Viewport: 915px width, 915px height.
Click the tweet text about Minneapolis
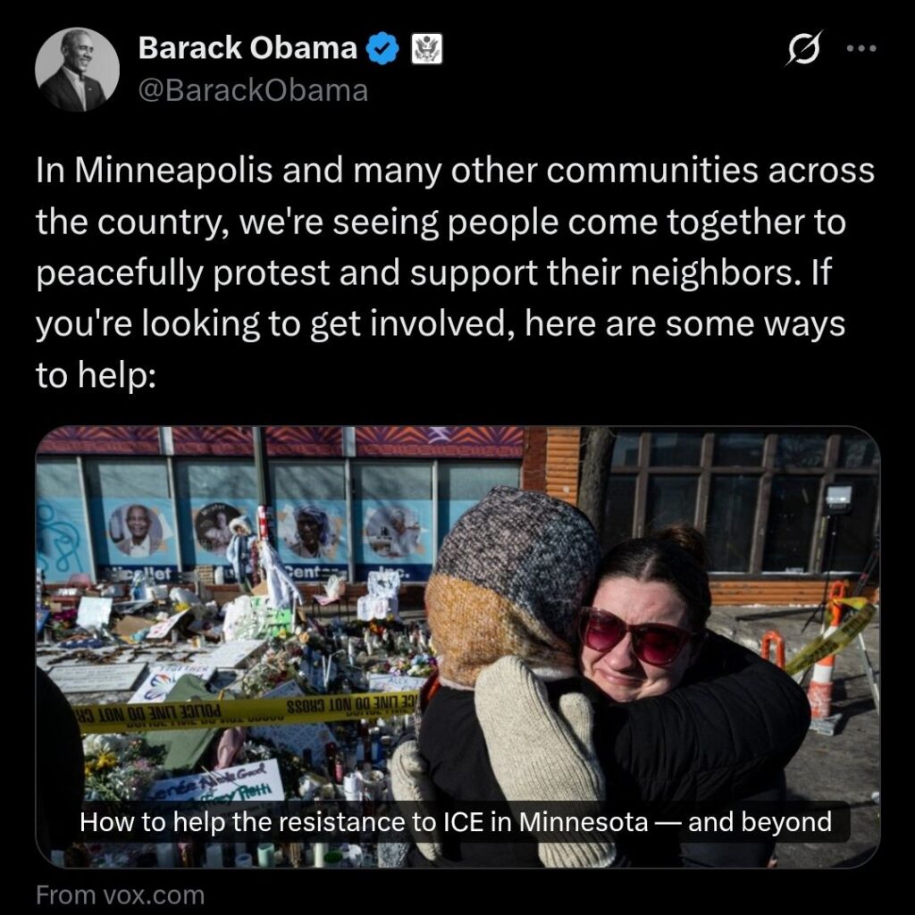click(x=455, y=273)
